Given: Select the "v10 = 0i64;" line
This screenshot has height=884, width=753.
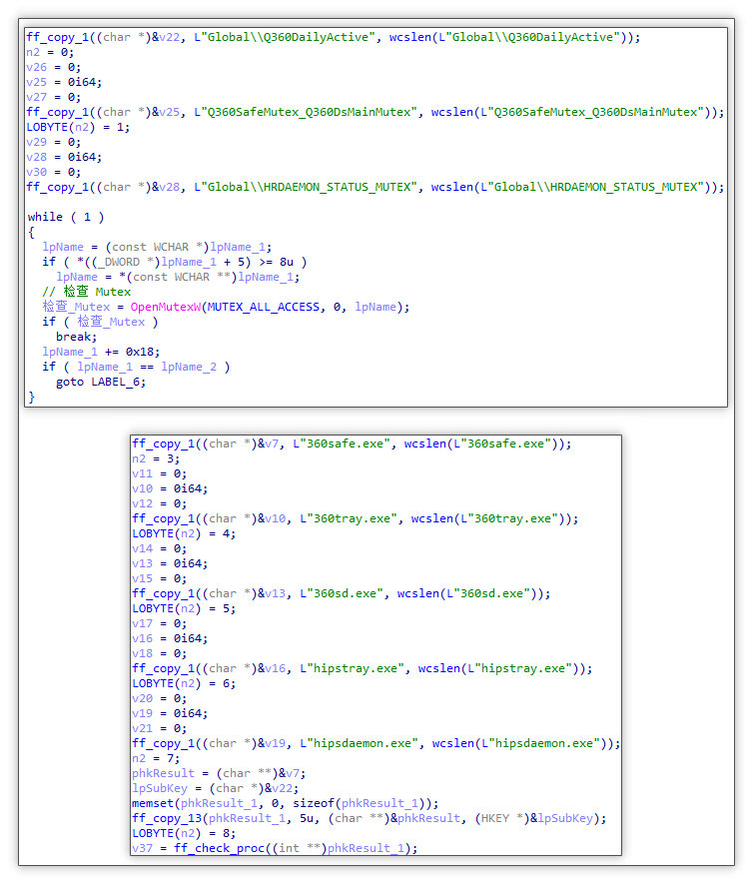Looking at the screenshot, I should (170, 488).
